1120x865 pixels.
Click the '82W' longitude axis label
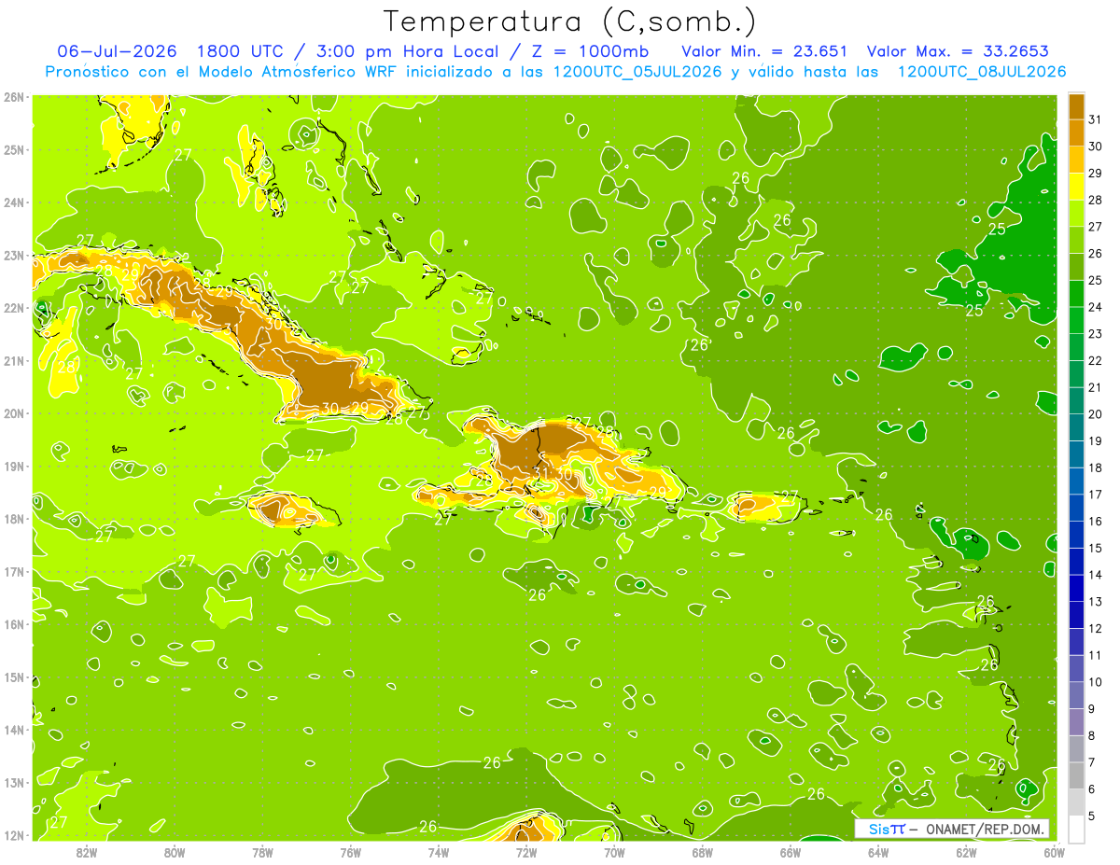click(x=87, y=851)
